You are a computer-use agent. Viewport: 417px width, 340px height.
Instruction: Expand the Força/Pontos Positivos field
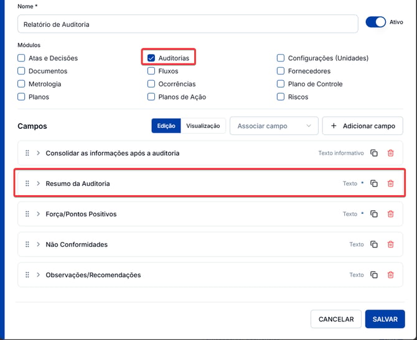[38, 214]
